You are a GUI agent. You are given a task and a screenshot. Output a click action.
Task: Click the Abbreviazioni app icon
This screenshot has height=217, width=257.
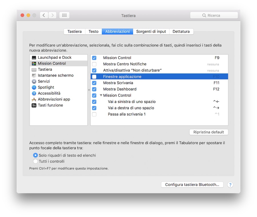coord(34,99)
